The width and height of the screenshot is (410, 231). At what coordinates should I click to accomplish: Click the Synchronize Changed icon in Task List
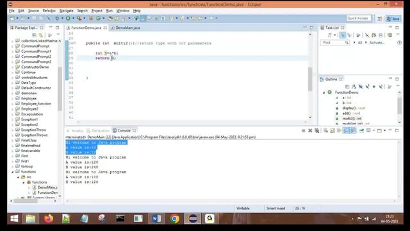pyautogui.click(x=389, y=35)
